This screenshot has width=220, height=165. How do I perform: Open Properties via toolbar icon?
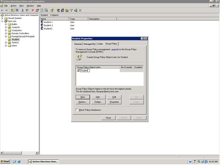point(37,10)
